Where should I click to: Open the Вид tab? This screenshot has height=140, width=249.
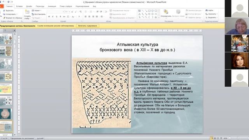[x=95, y=6]
